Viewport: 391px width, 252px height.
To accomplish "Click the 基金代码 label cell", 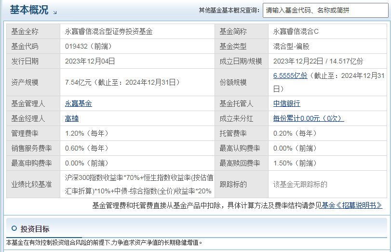I will point(33,46).
